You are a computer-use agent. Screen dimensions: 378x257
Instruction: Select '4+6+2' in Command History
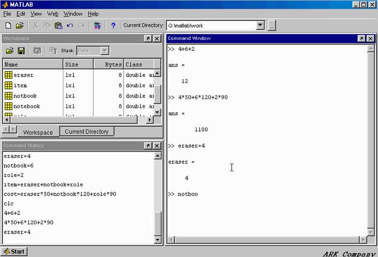pyautogui.click(x=12, y=213)
